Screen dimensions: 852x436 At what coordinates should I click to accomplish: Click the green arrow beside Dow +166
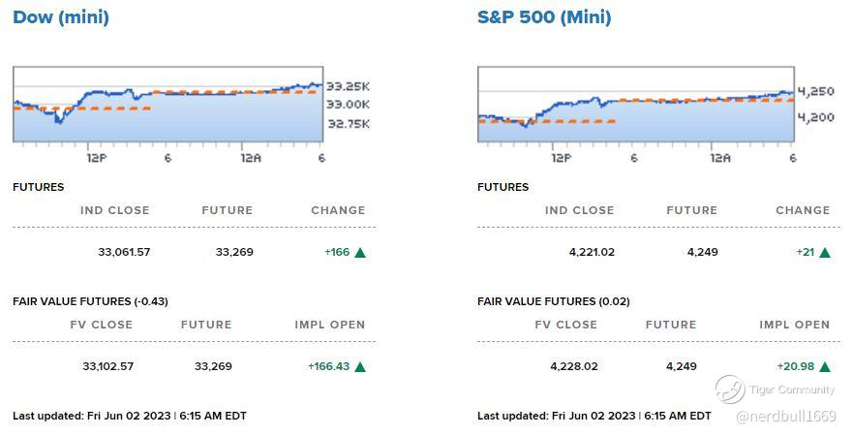(360, 253)
